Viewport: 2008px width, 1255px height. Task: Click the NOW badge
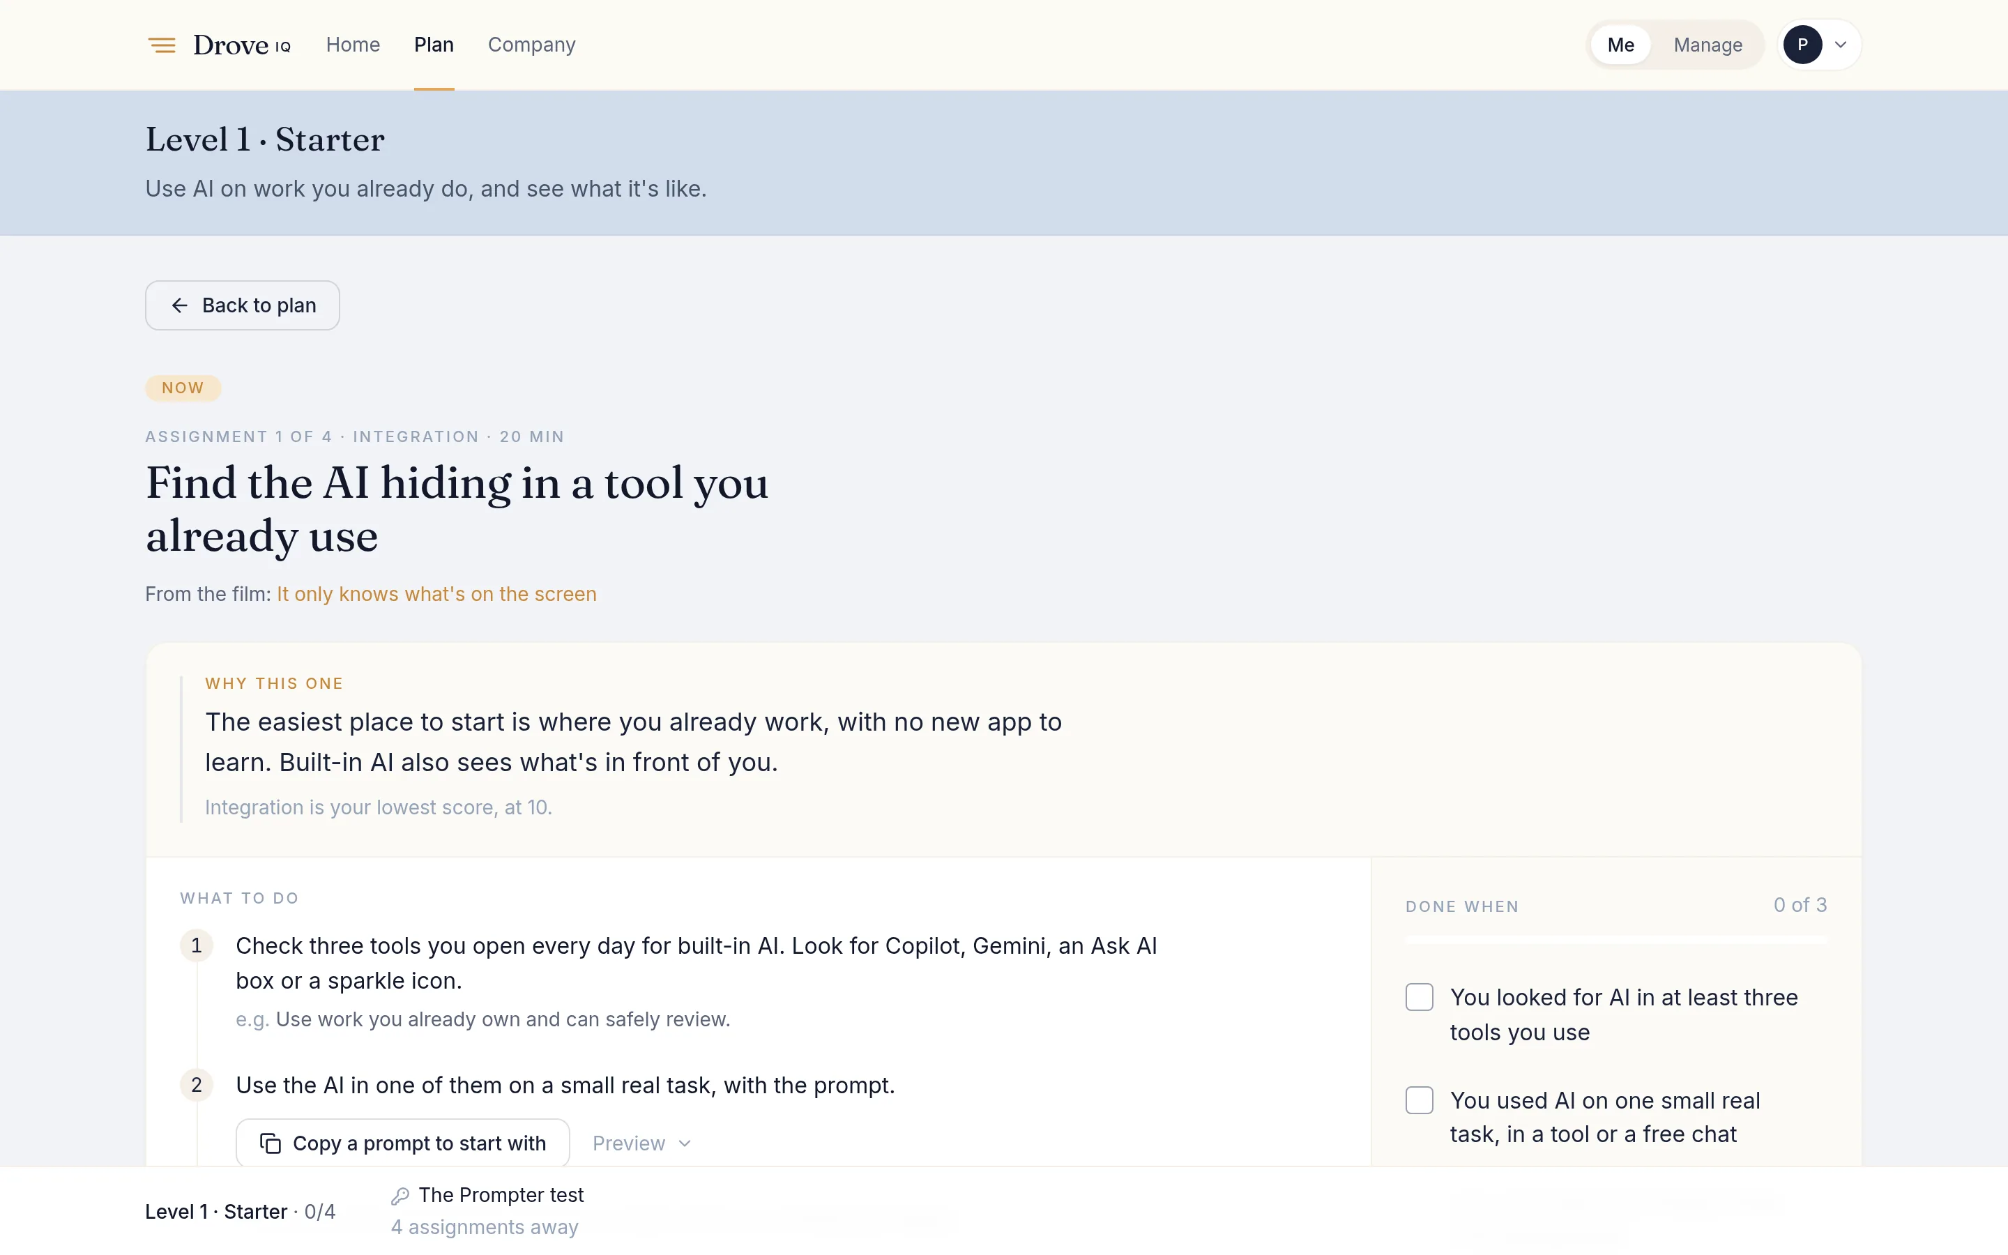click(183, 388)
